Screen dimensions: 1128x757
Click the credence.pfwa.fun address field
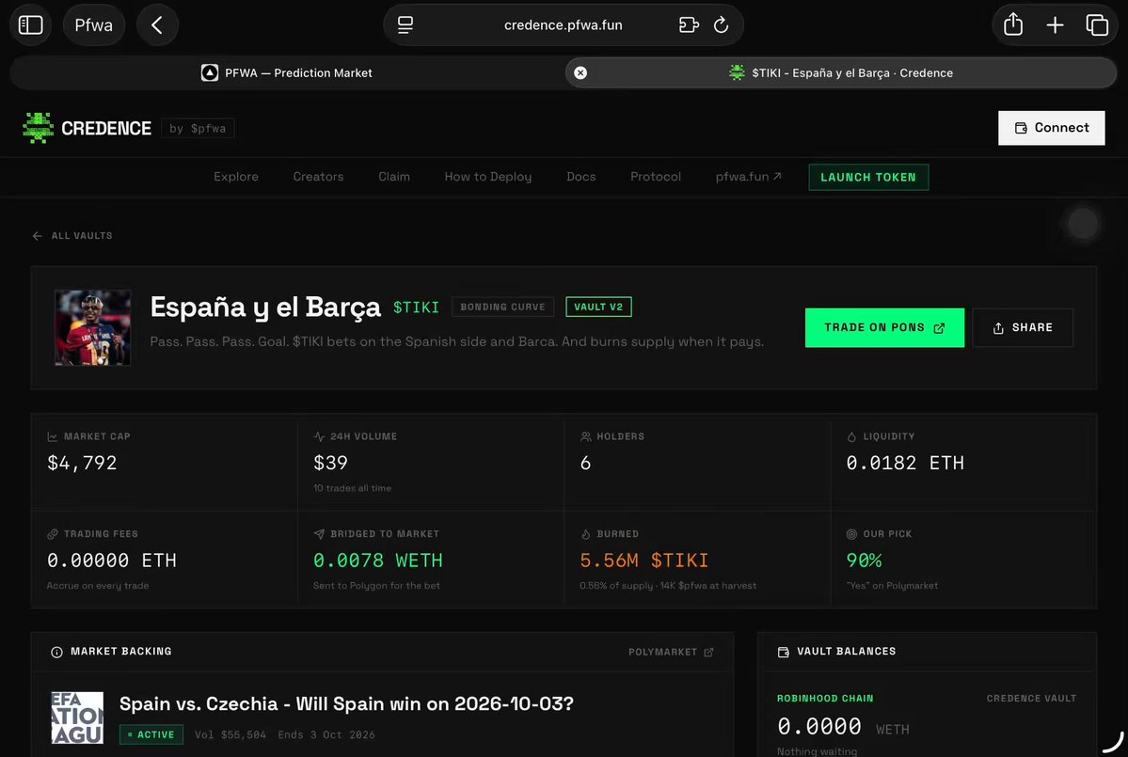coord(564,25)
